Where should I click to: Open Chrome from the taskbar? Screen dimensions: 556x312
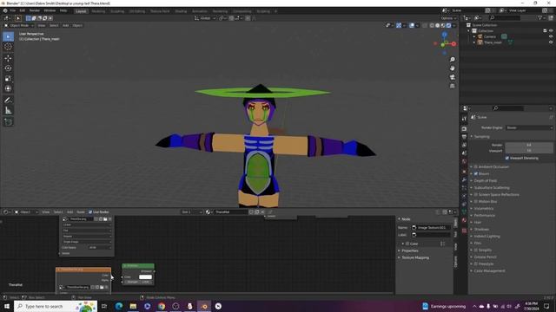coord(162,306)
